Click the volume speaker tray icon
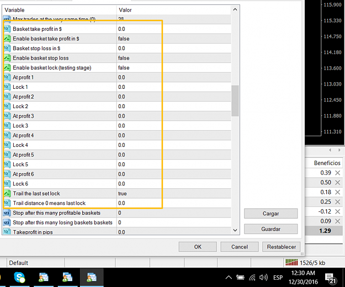The image size is (345, 287). click(x=263, y=278)
